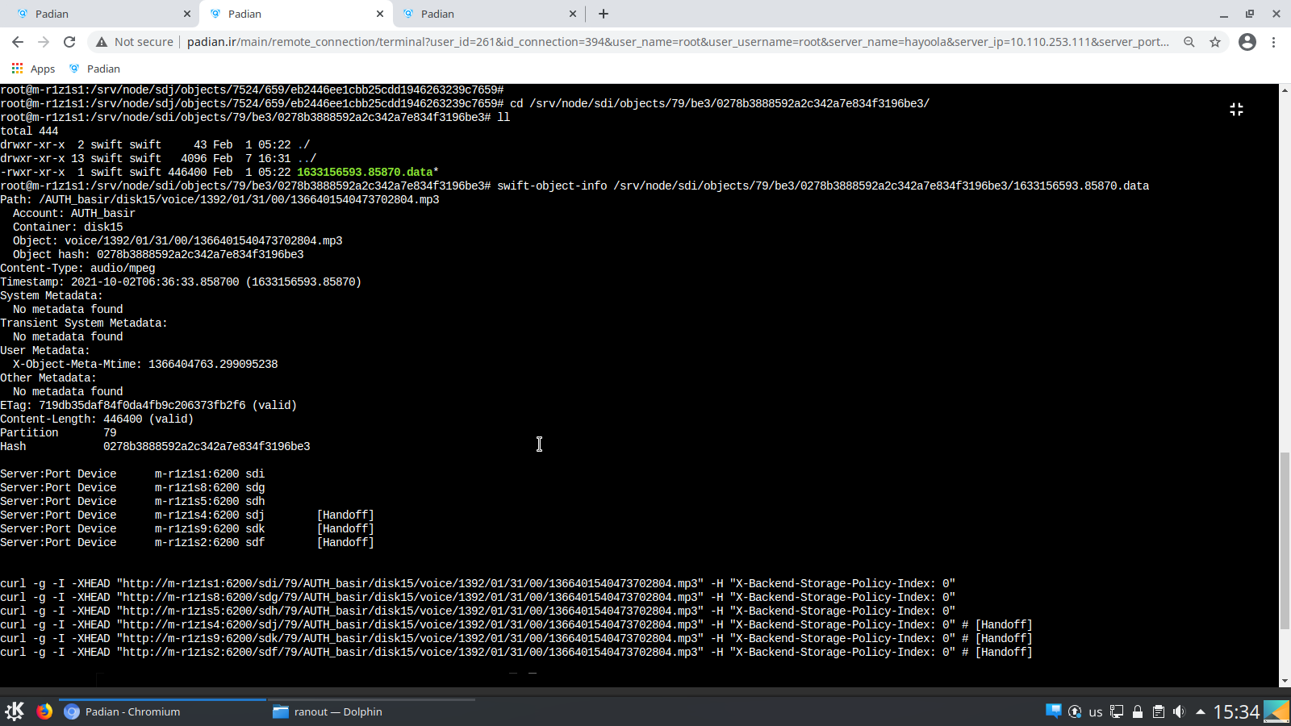Close the third Padian tab
The height and width of the screenshot is (726, 1291).
[573, 14]
